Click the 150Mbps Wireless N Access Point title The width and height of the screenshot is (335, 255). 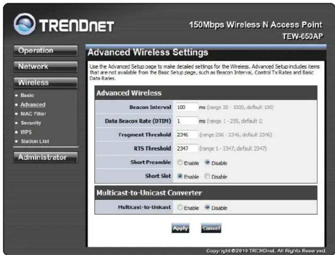pos(256,25)
